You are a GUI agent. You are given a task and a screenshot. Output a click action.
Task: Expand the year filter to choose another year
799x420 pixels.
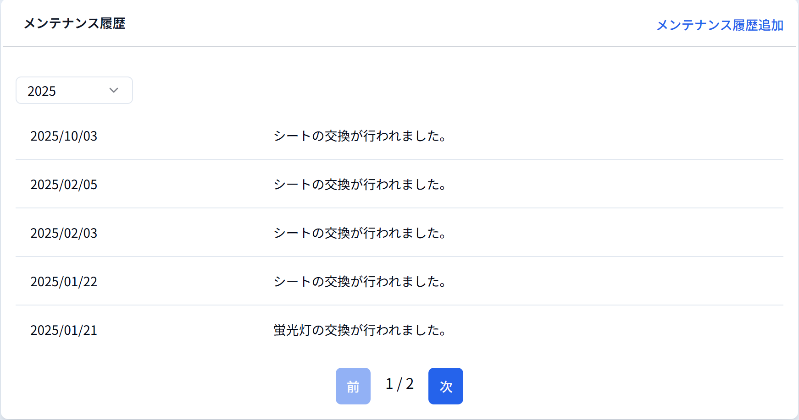coord(73,90)
